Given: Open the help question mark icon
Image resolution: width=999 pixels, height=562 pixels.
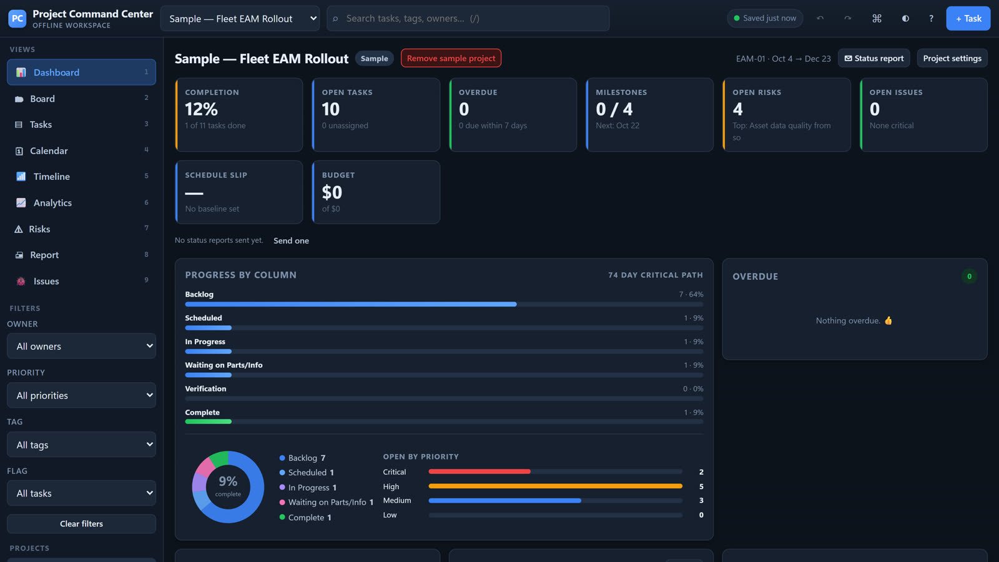Looking at the screenshot, I should click(x=931, y=19).
